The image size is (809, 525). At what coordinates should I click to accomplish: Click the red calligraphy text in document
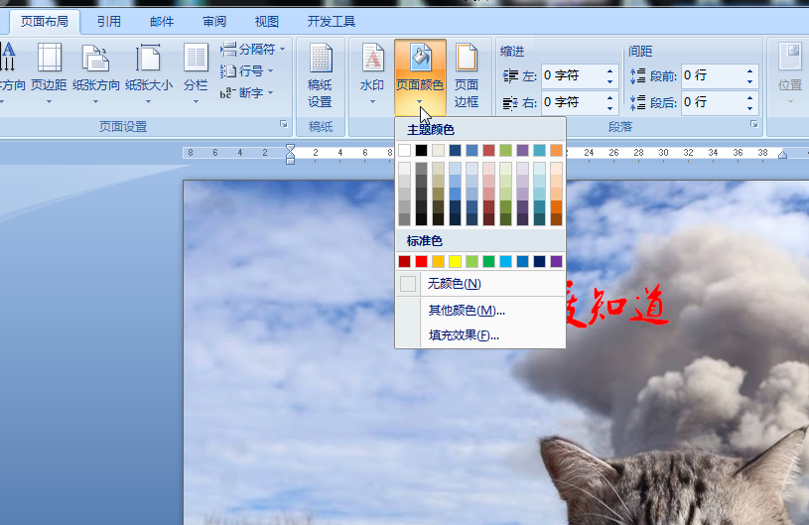pos(617,307)
